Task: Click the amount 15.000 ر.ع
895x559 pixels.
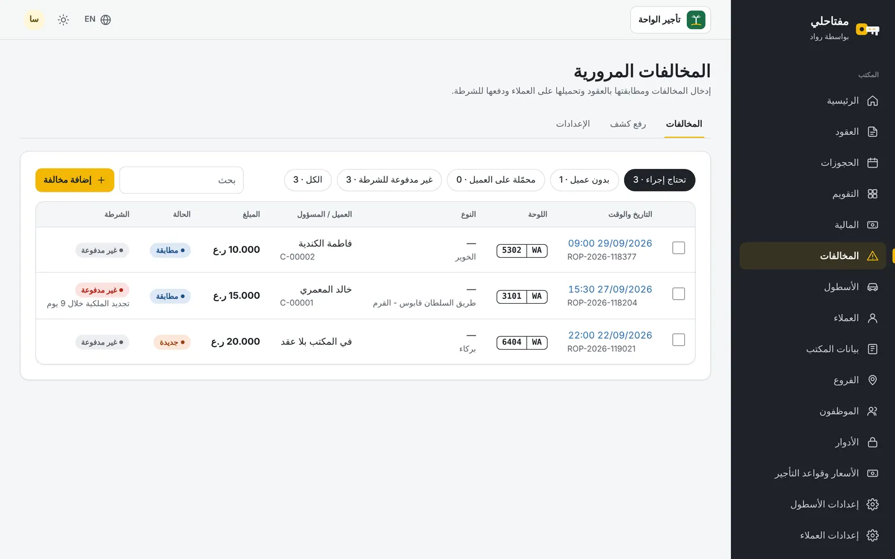Action: tap(237, 296)
